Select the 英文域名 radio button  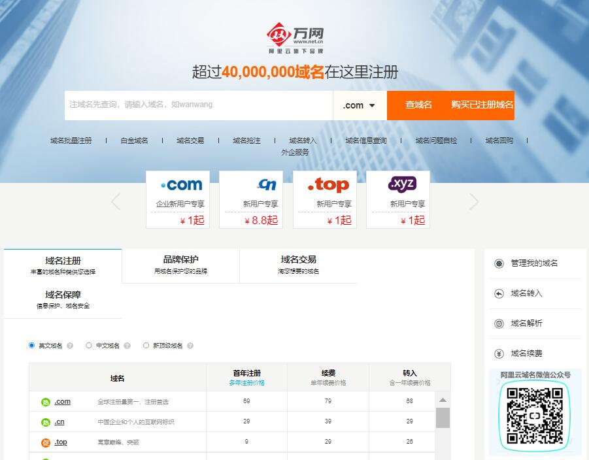(31, 346)
